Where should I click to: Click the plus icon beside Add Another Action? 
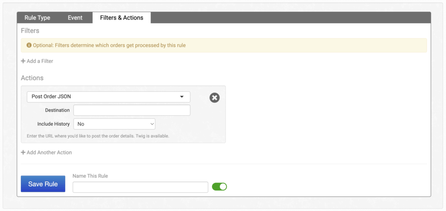(23, 153)
